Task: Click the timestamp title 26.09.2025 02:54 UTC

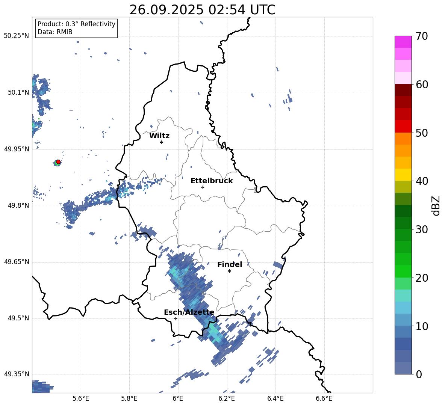Action: coord(202,10)
